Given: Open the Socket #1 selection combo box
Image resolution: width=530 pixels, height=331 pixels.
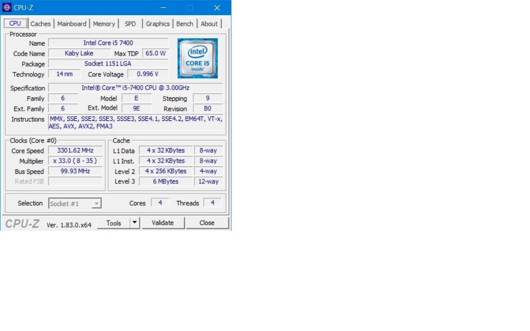Looking at the screenshot, I should pos(75,203).
